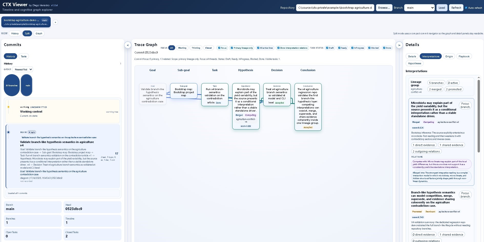
Task: Click the Repository path input field
Action: pyautogui.click(x=335, y=8)
